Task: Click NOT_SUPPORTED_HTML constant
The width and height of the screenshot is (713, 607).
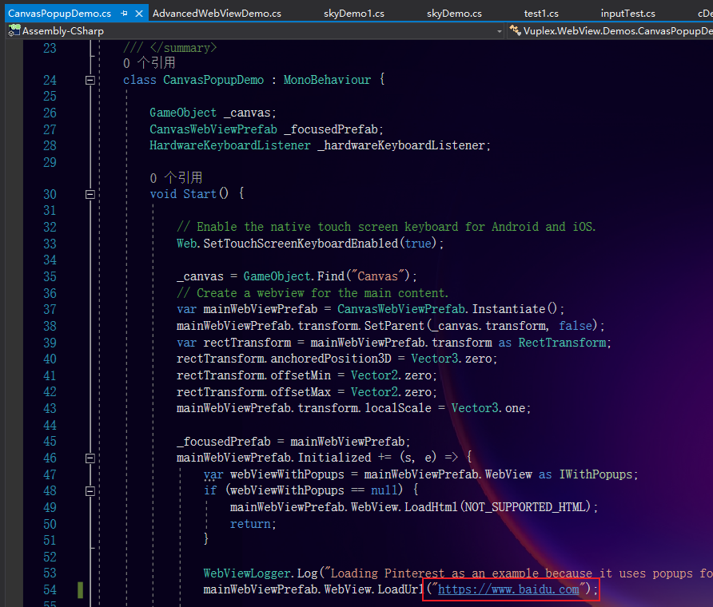Action: coord(528,507)
